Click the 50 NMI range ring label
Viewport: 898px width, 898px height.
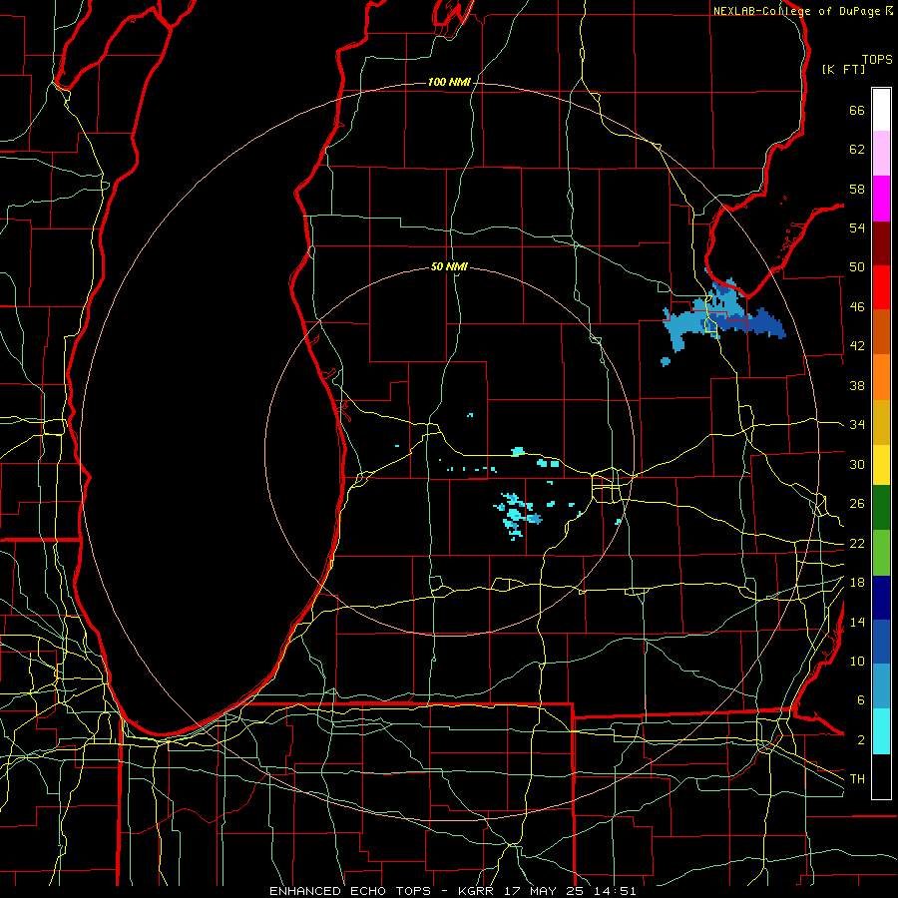pyautogui.click(x=449, y=266)
